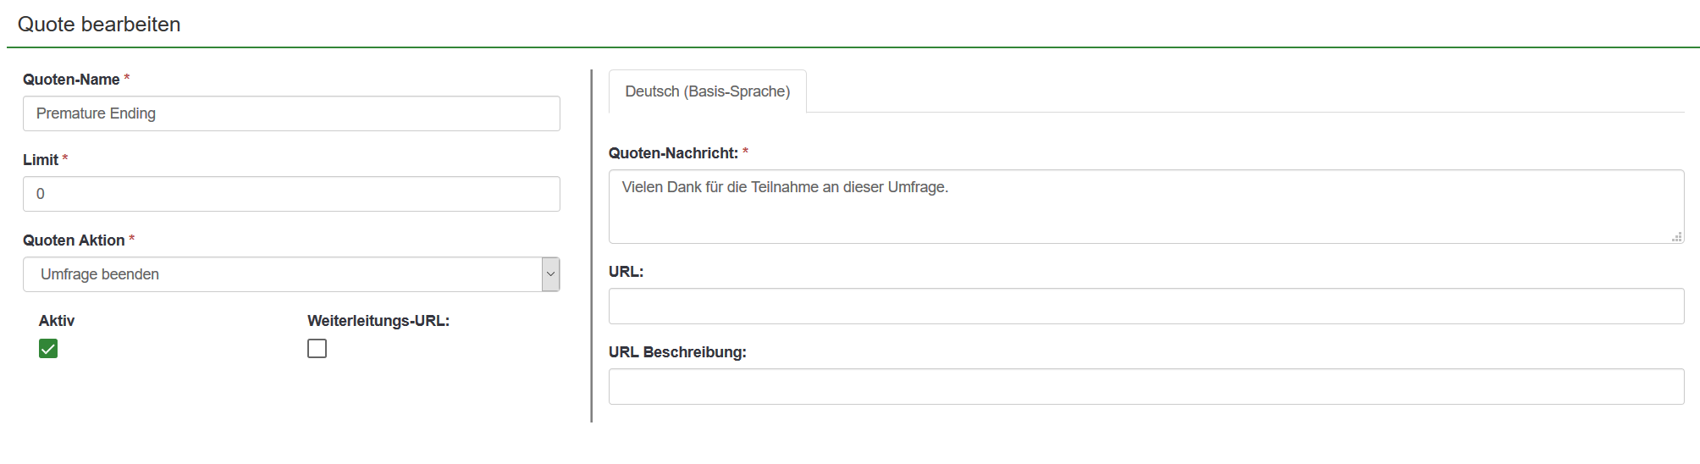
Task: Click the Quoten-Name label
Action: click(71, 80)
